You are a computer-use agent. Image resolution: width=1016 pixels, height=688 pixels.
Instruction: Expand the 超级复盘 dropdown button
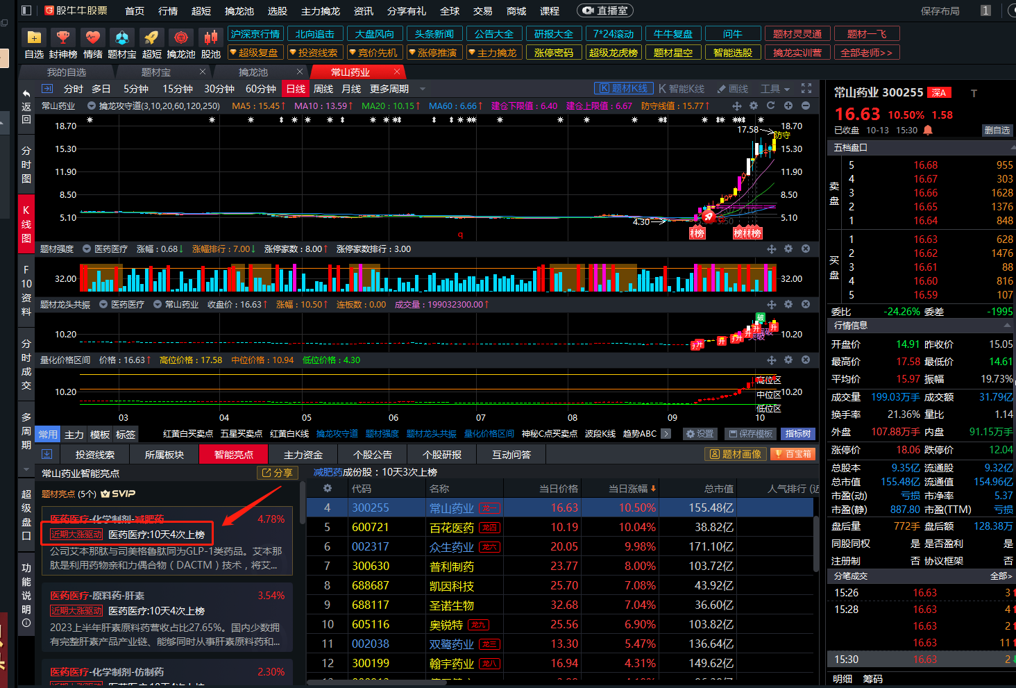pyautogui.click(x=254, y=53)
